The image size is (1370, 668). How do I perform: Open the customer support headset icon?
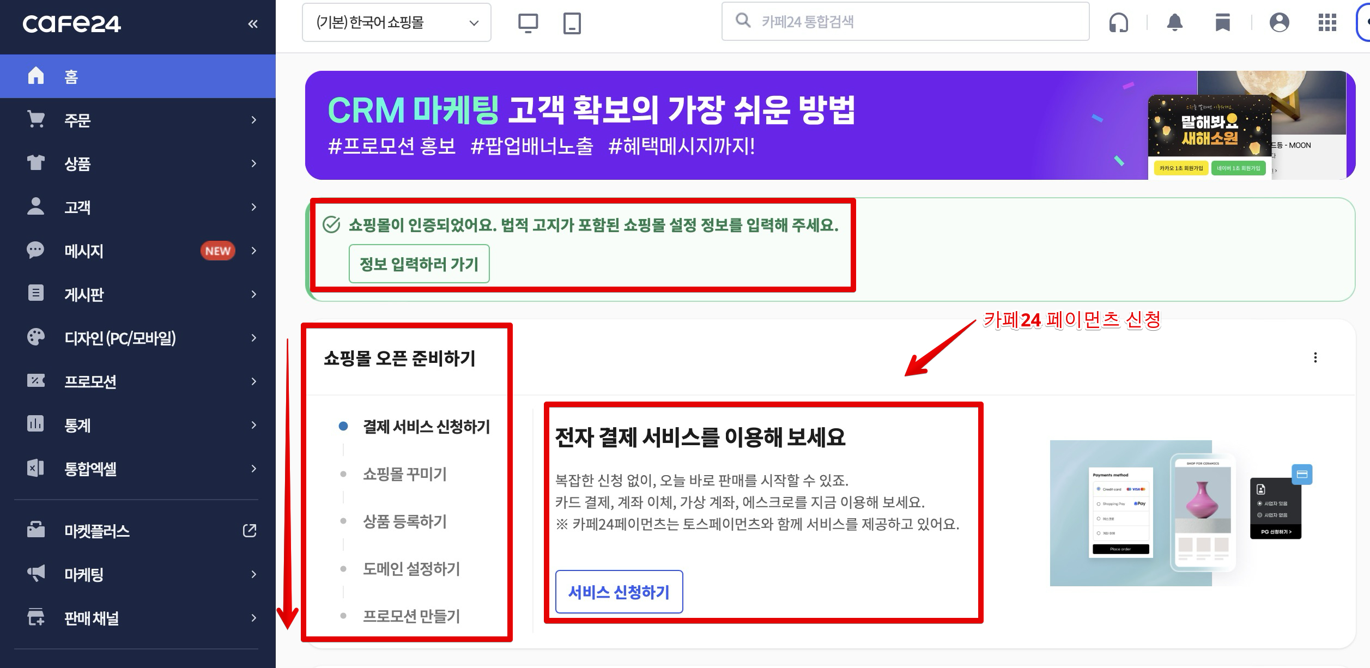click(1118, 23)
